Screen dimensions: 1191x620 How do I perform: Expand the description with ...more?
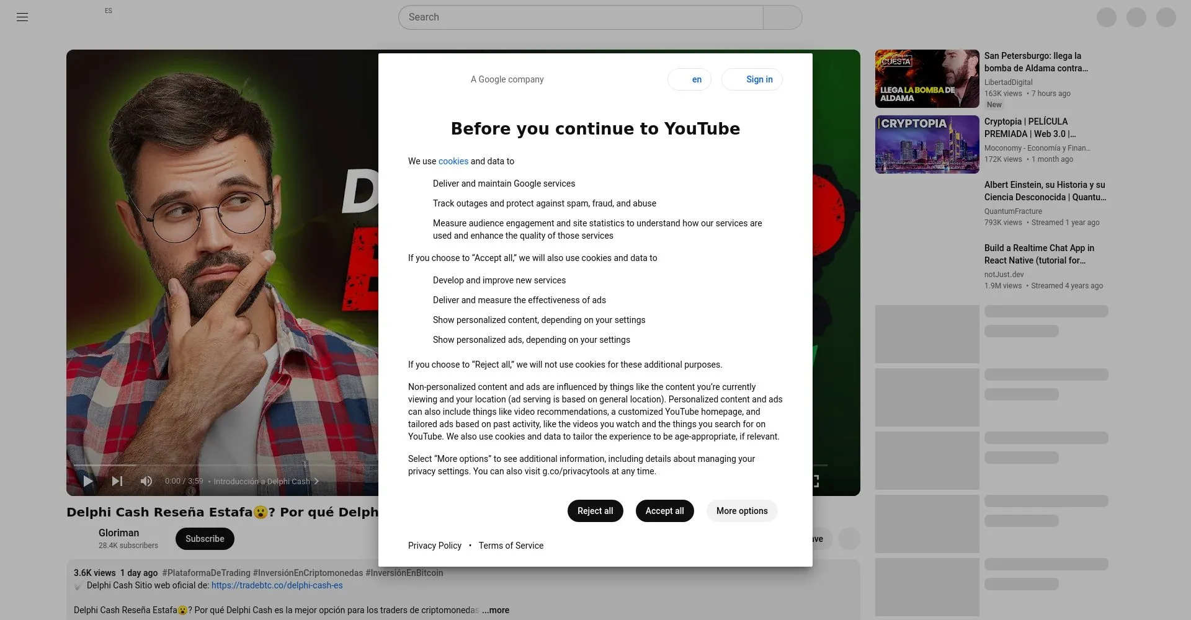click(496, 610)
